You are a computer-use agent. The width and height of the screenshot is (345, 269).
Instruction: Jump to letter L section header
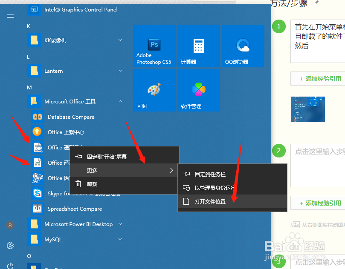(x=28, y=57)
